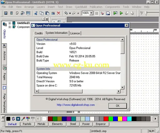160x133 pixels.
Task: Click the Preview Publication green play icon
Action: [x=121, y=13]
